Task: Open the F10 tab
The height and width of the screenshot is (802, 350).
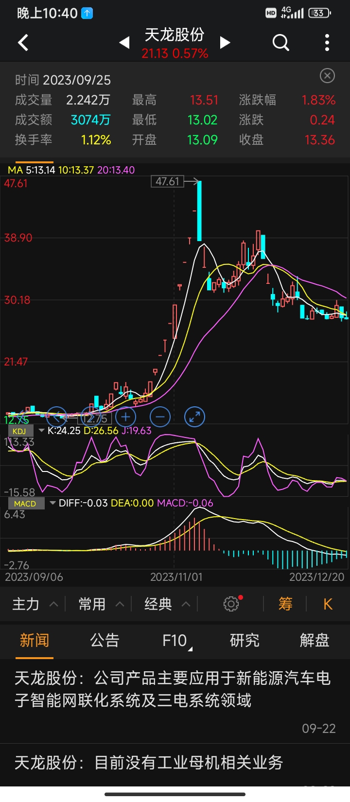Action: coord(175,640)
